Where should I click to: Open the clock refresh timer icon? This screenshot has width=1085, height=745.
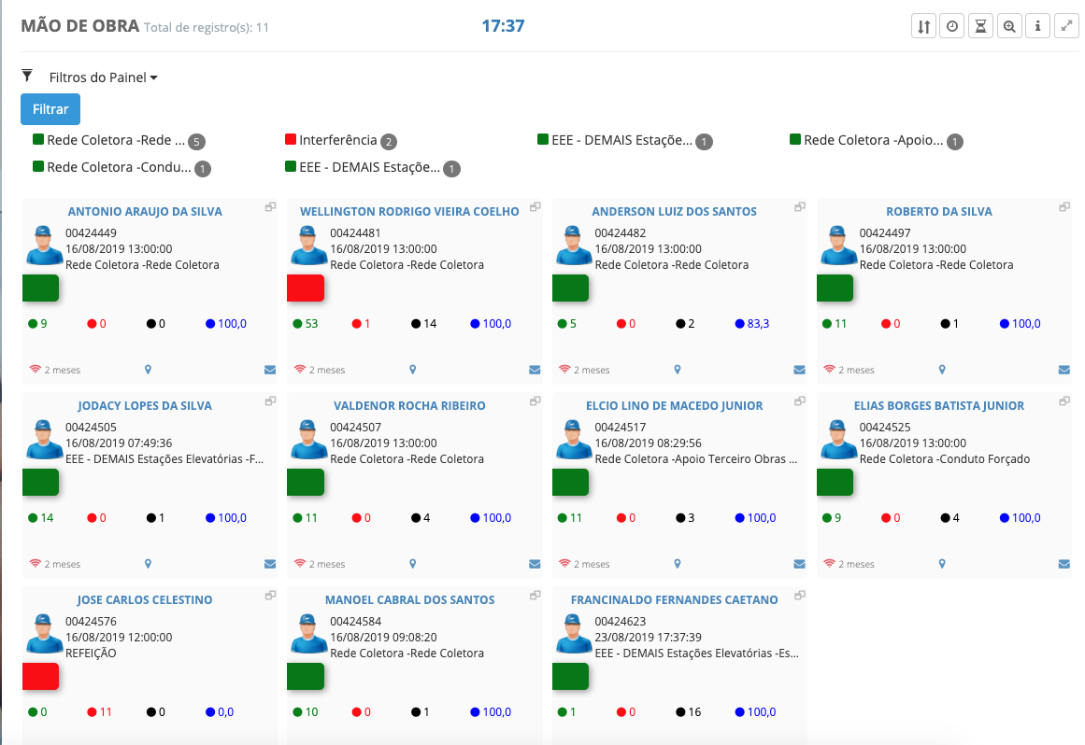[x=952, y=27]
